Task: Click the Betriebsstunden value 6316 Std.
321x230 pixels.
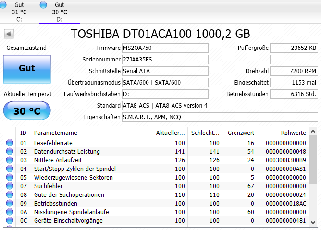Action: (x=294, y=94)
